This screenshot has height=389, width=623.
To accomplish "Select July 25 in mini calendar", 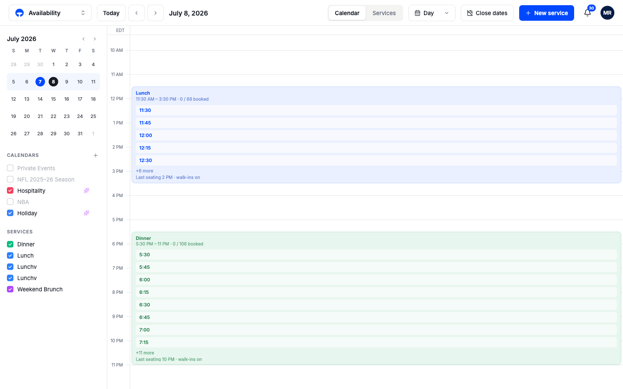I will pos(93,116).
